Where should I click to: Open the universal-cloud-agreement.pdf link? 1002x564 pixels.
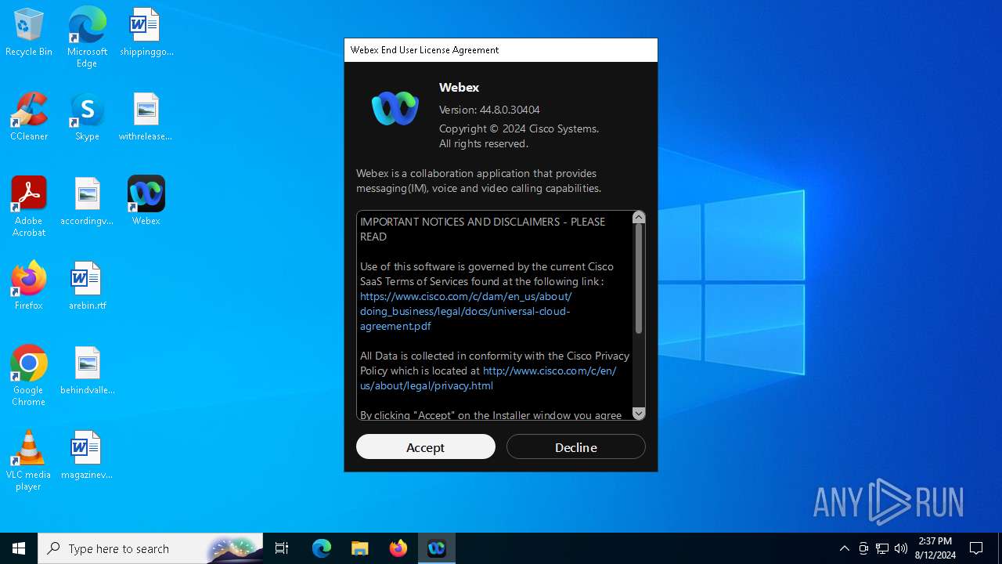466,311
